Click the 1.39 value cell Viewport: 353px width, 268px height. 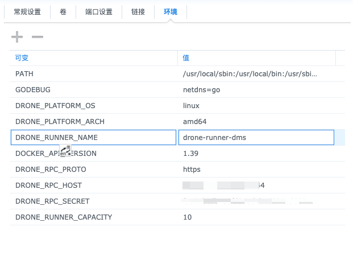[x=190, y=154]
